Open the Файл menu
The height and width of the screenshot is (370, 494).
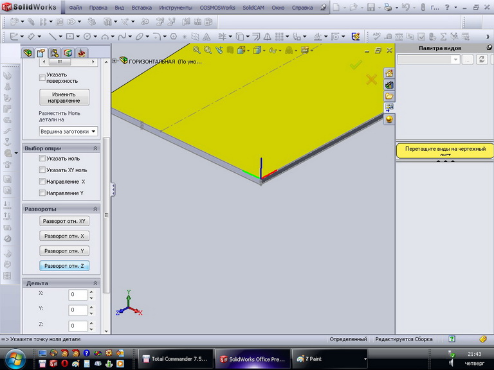(75, 8)
